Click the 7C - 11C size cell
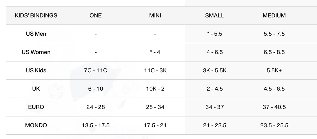The image size is (317, 139). (x=96, y=70)
